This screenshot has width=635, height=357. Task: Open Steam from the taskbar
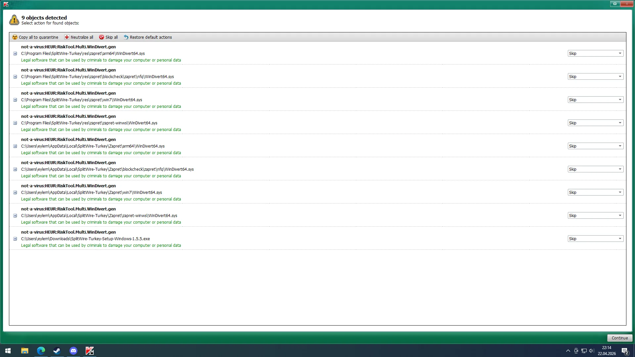[57, 351]
